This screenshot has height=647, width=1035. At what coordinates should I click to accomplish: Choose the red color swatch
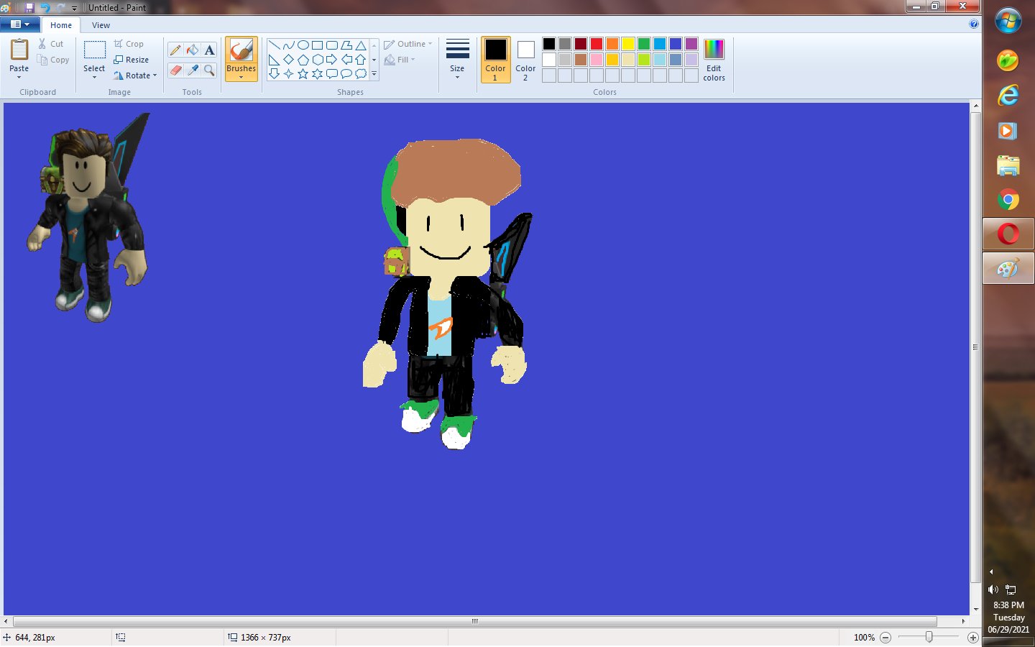[x=597, y=44]
